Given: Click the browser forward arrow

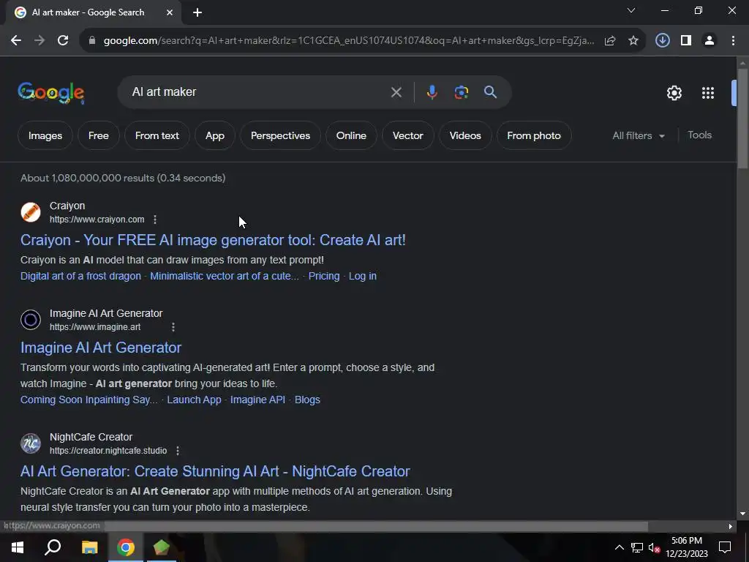Looking at the screenshot, I should coord(39,41).
